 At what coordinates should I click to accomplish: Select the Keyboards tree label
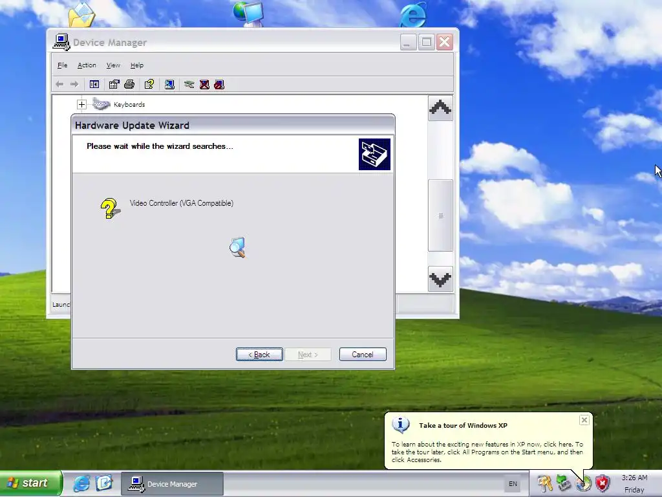(x=129, y=104)
